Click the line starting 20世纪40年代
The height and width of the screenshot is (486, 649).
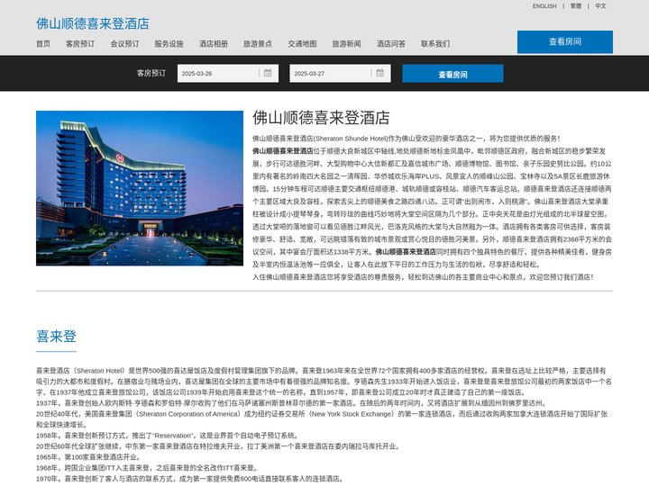point(322,419)
